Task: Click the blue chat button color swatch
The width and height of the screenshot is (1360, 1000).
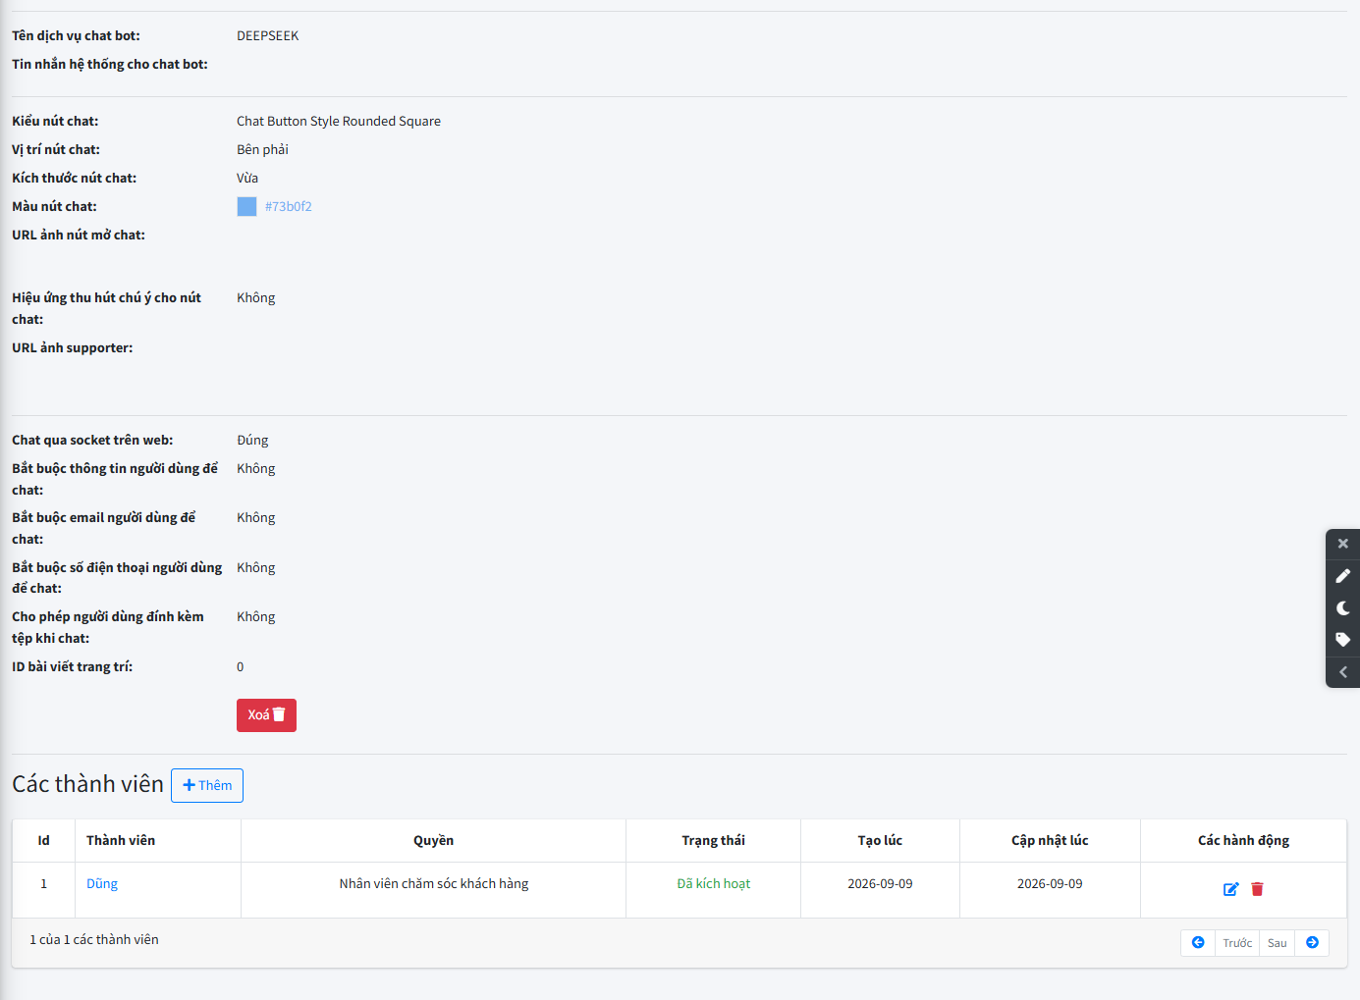Action: tap(246, 206)
